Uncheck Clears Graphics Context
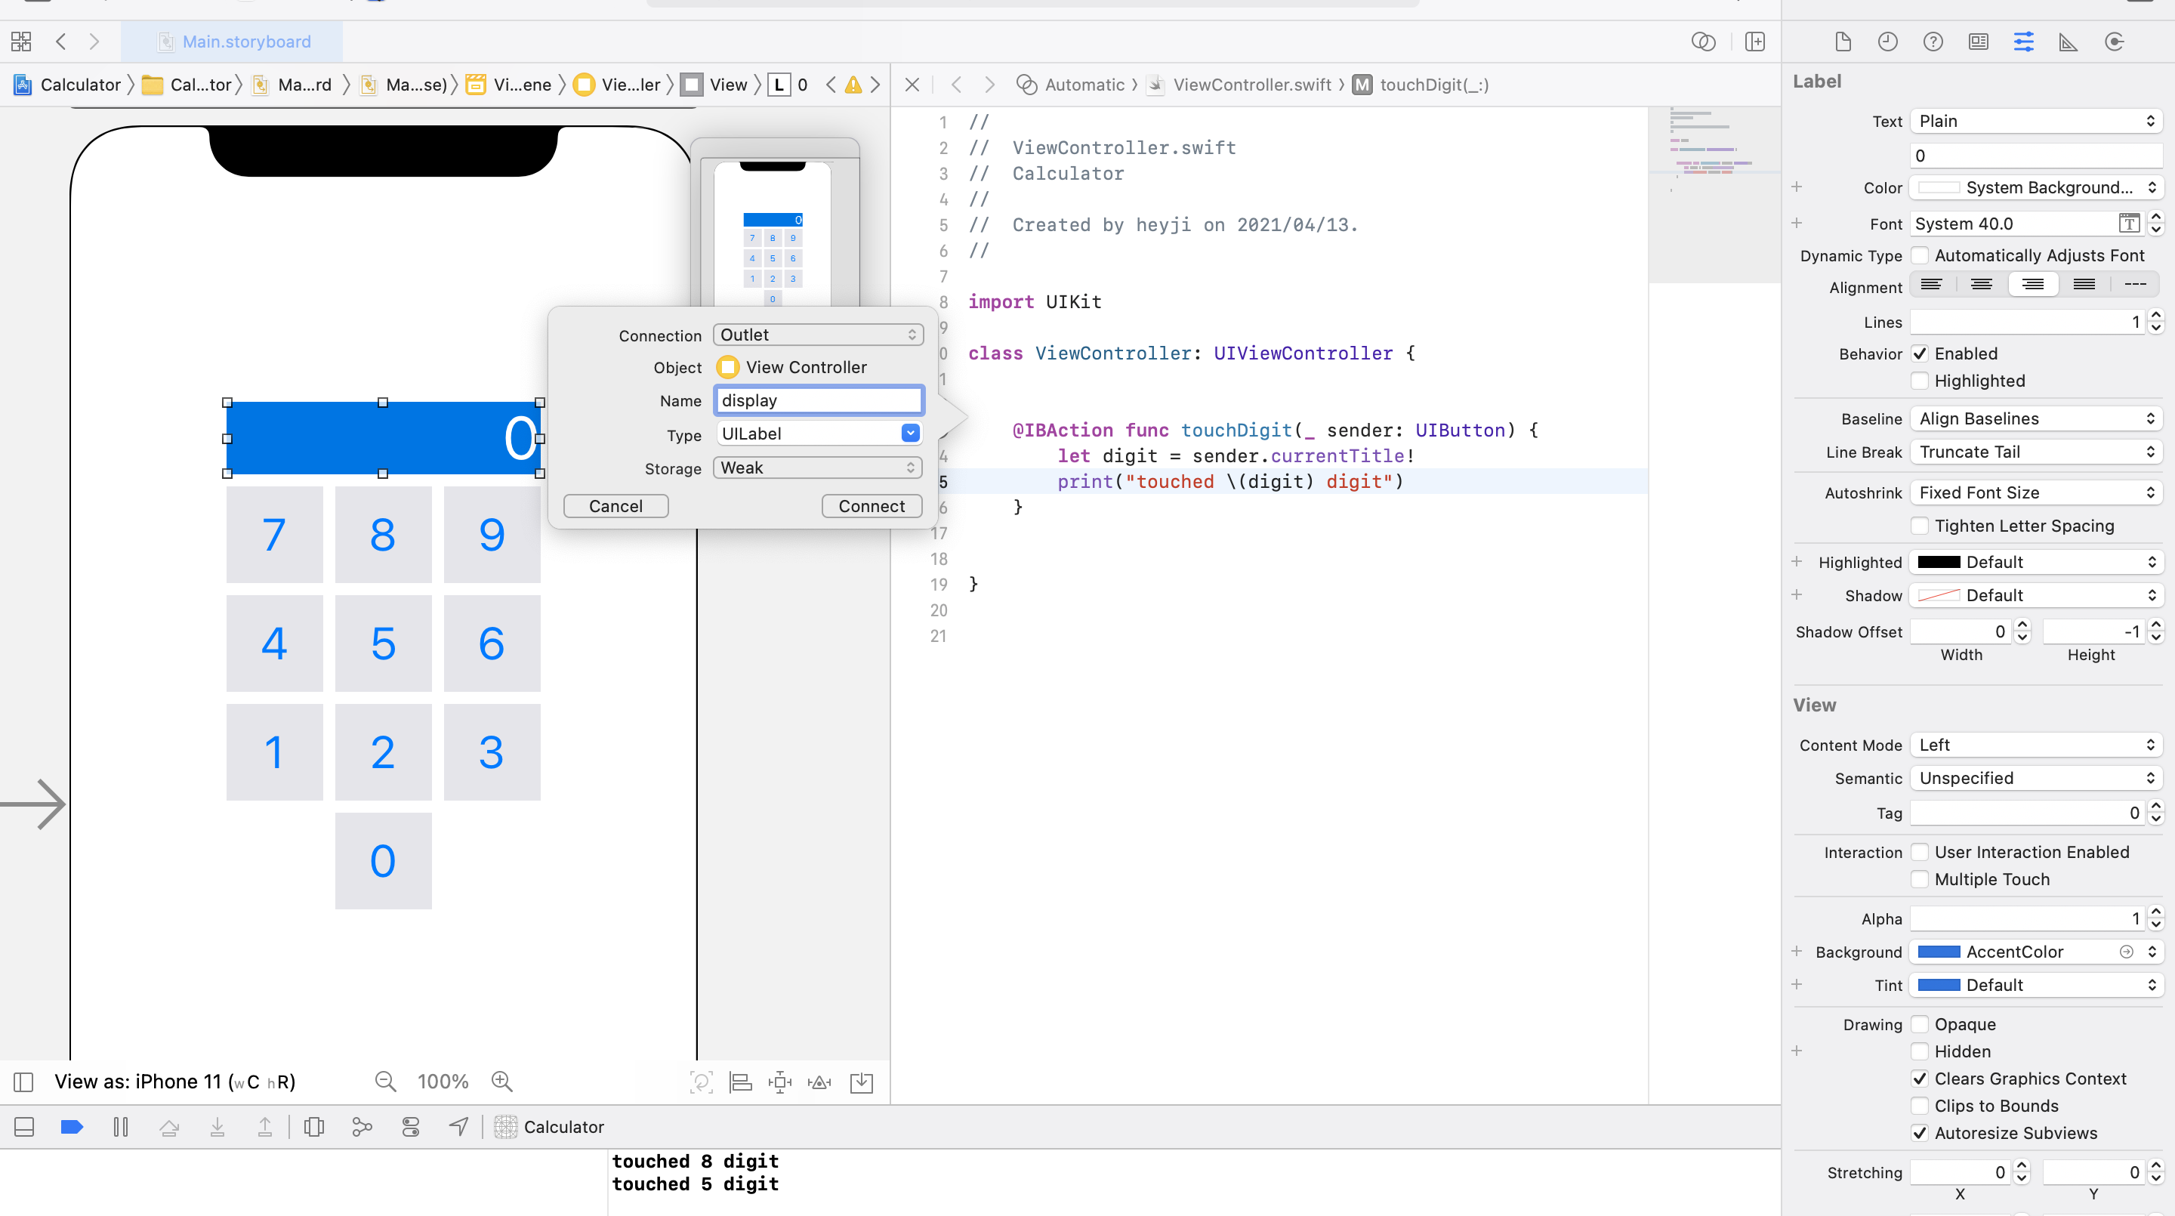2175x1216 pixels. tap(1919, 1079)
